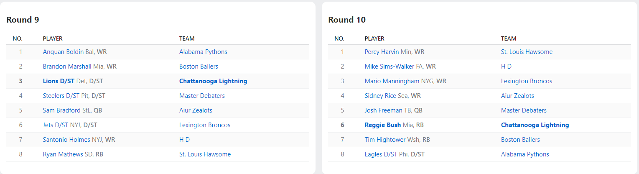
Task: Open Eagles D/ST player link
Action: 381,154
